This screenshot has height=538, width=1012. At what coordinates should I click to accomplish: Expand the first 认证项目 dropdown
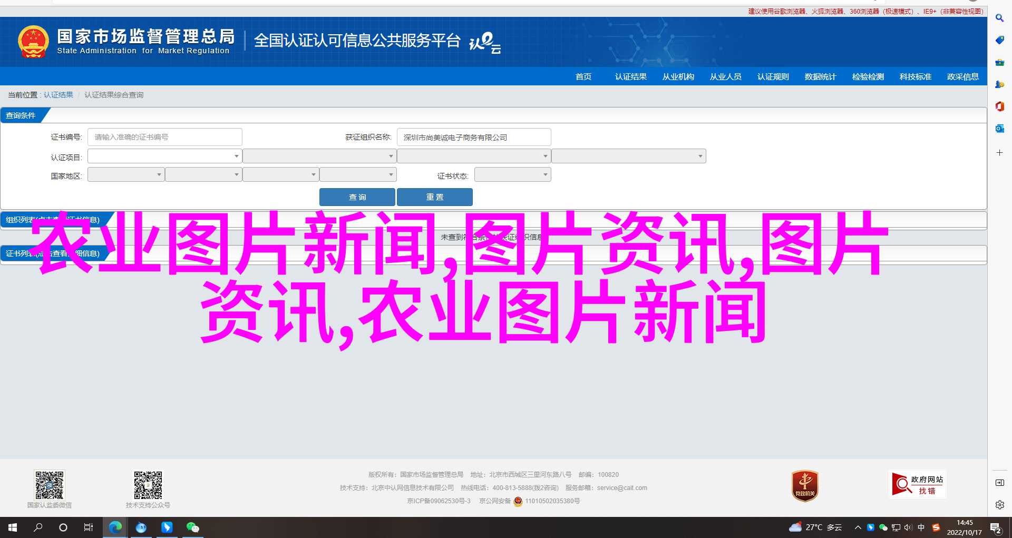pyautogui.click(x=165, y=156)
